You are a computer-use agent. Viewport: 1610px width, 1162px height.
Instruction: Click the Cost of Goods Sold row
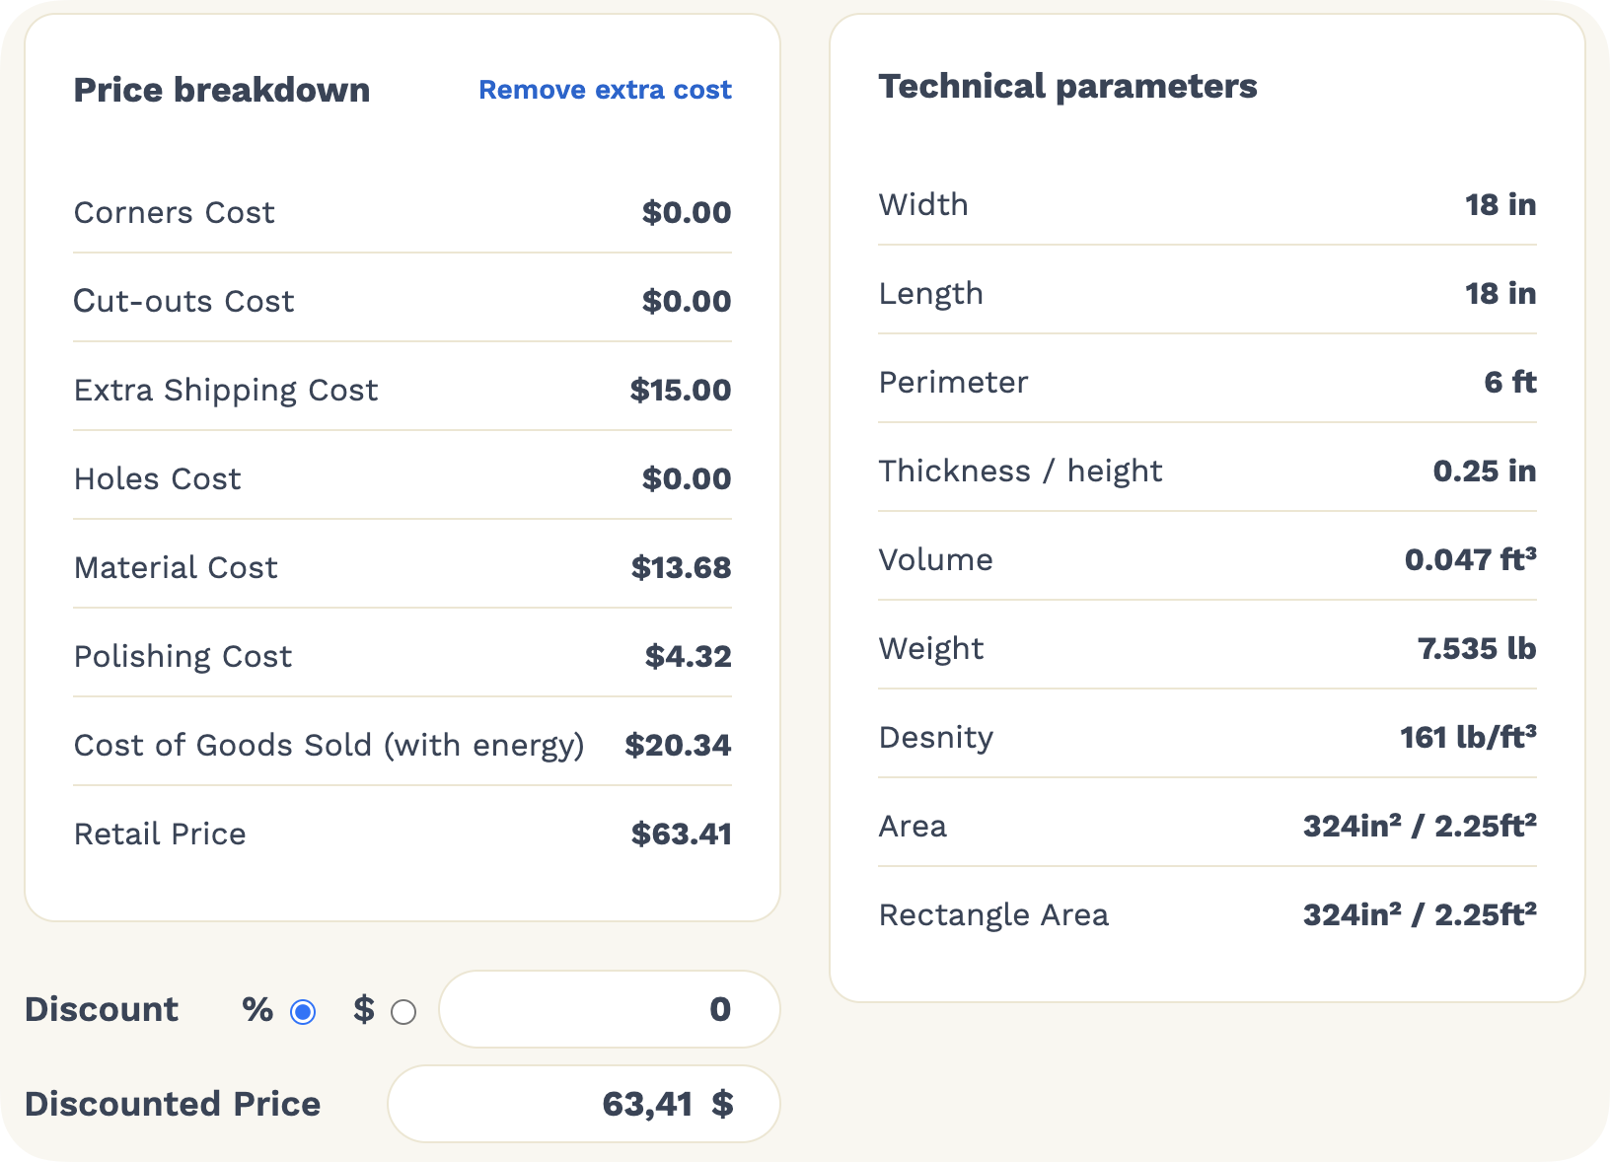402,745
